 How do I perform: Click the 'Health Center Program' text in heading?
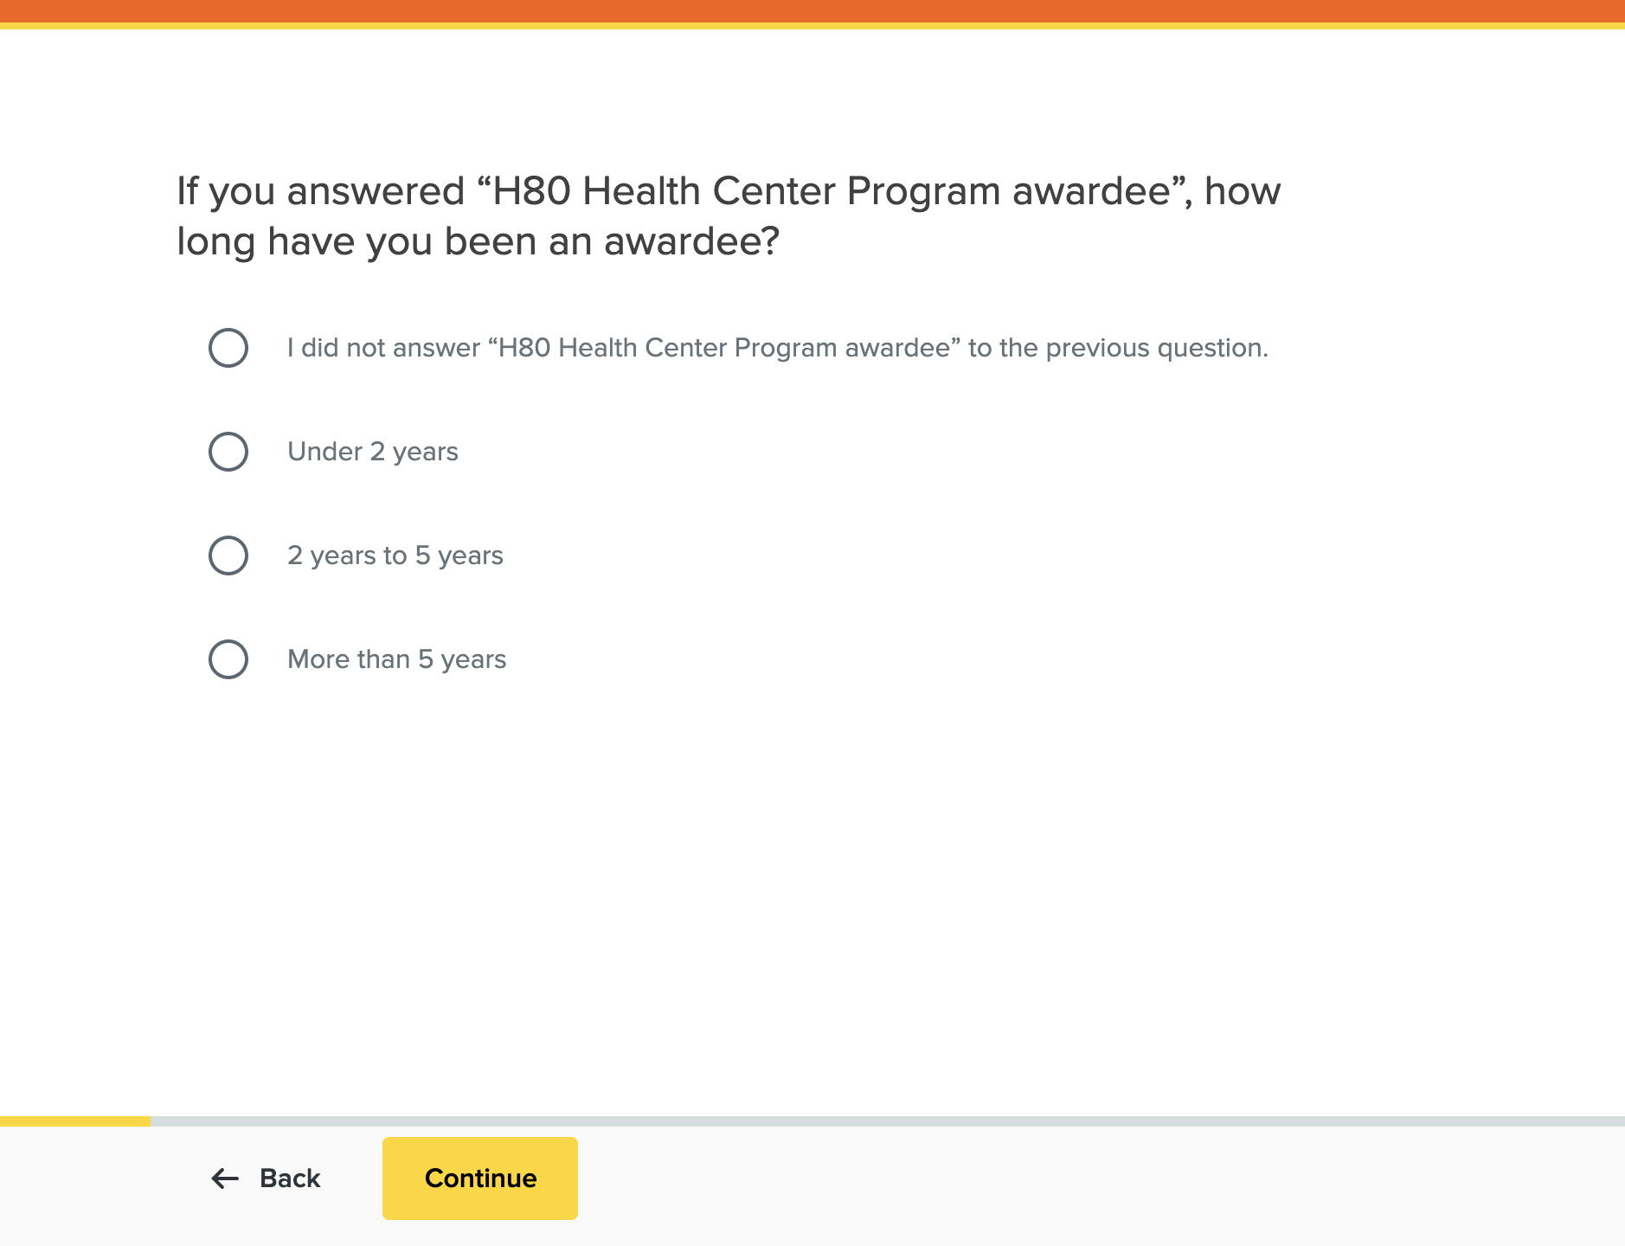(x=791, y=191)
